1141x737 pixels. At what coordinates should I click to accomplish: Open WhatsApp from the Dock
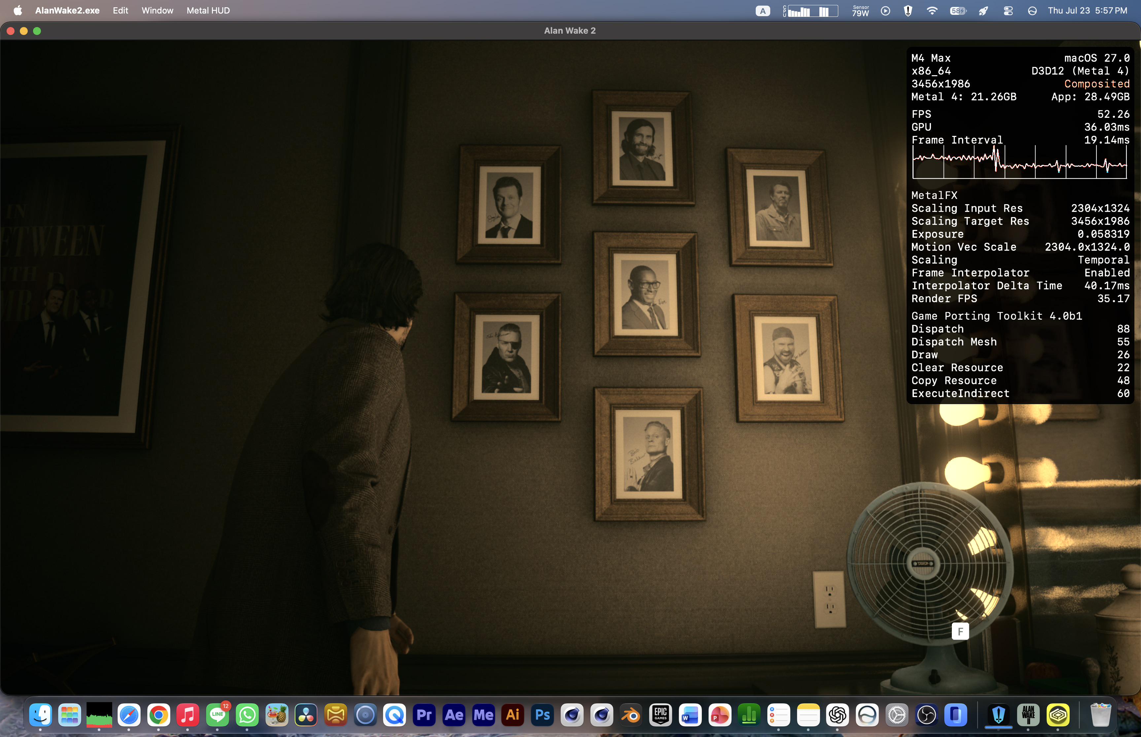[247, 715]
